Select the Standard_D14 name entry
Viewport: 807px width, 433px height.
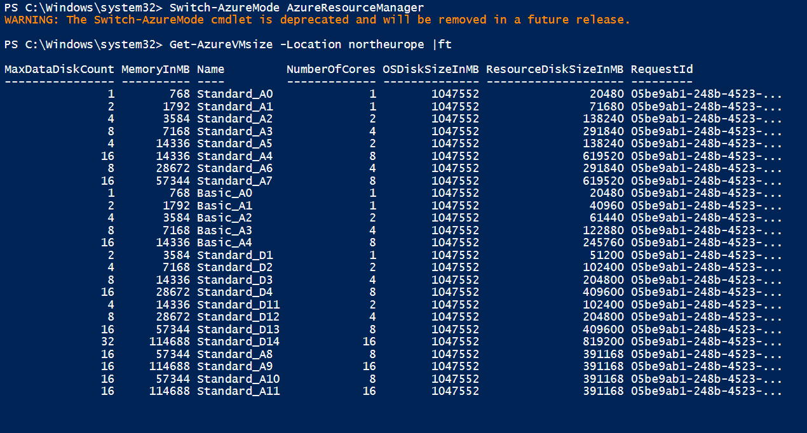click(238, 342)
